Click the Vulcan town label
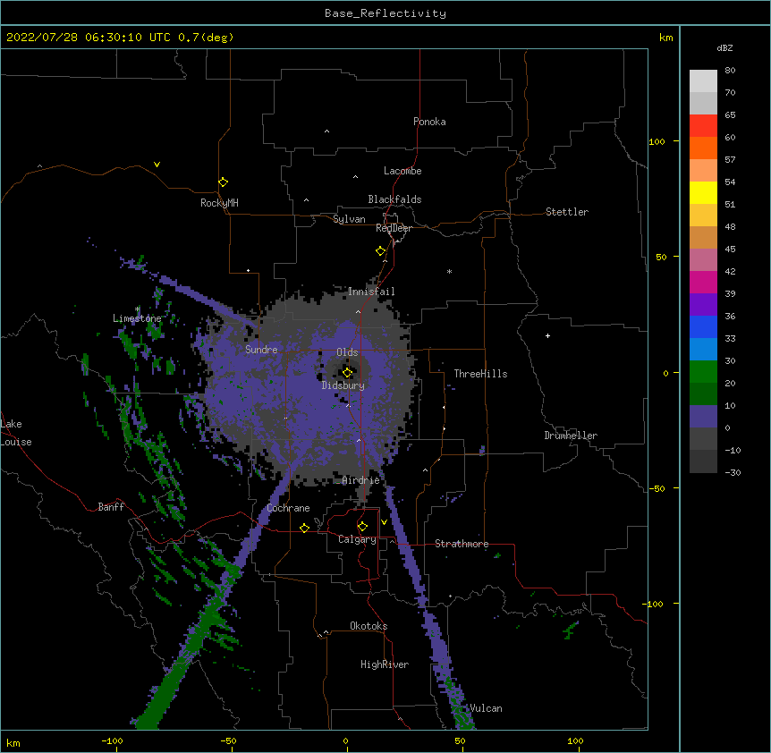Image resolution: width=771 pixels, height=753 pixels. (487, 708)
